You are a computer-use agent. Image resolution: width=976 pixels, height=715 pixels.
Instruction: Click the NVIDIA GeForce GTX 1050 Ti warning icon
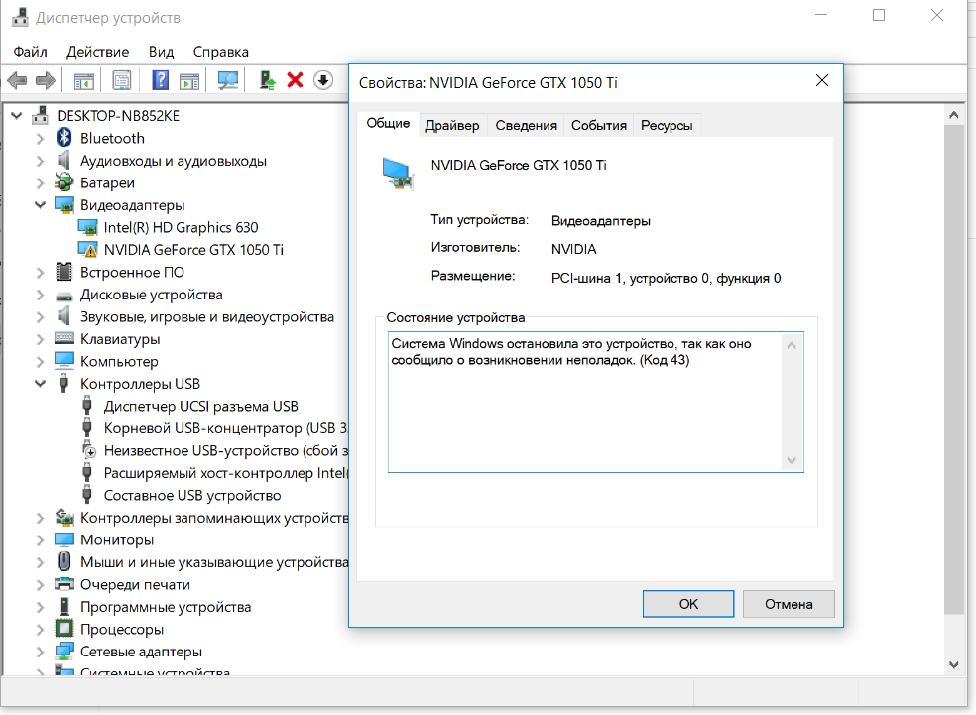point(87,250)
